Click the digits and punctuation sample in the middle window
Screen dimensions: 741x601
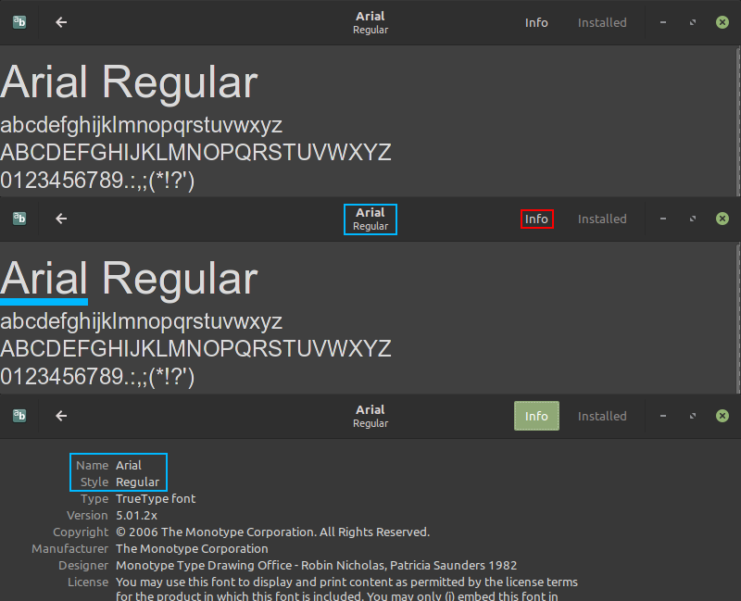(x=97, y=378)
